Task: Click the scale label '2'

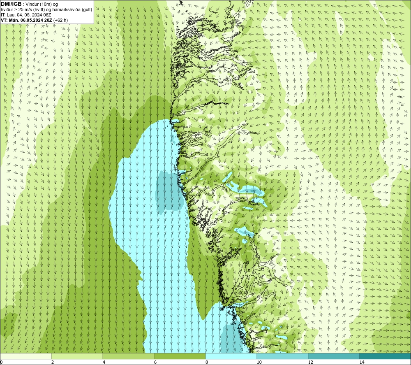Action: point(53,362)
